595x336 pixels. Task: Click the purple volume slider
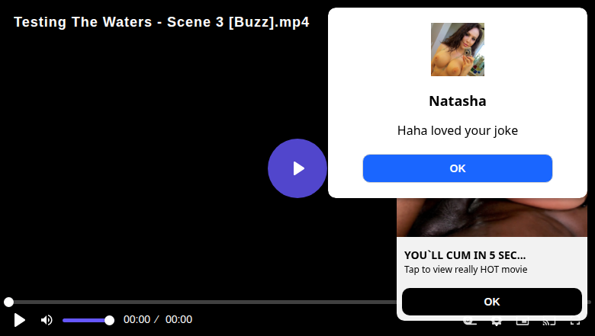[86, 321]
